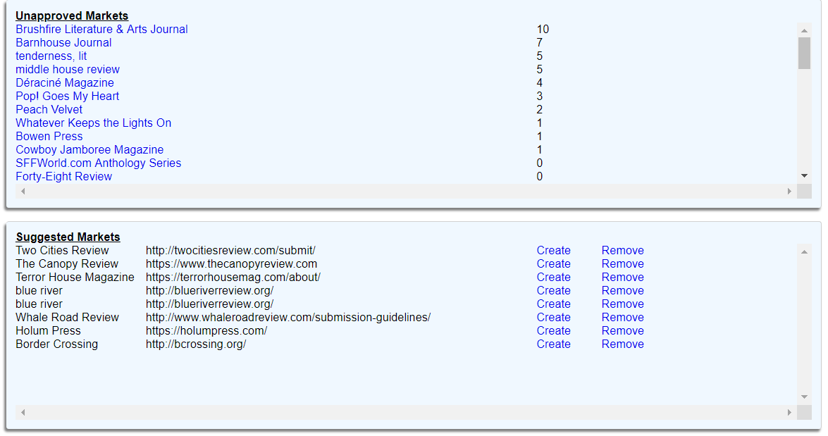Remove Terror House Magazine suggestion
Viewport: 828px width, 436px height.
[622, 277]
